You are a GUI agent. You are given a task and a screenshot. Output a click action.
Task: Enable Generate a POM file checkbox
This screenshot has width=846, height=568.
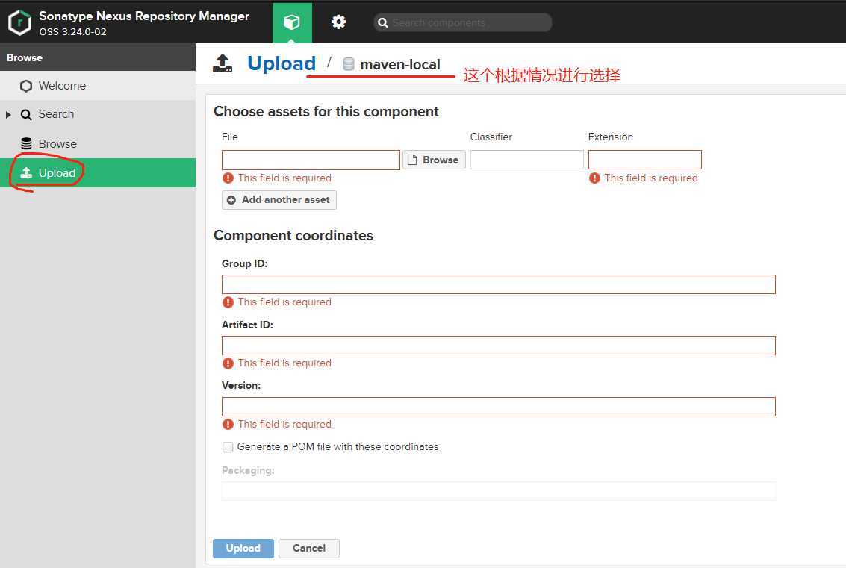point(228,447)
